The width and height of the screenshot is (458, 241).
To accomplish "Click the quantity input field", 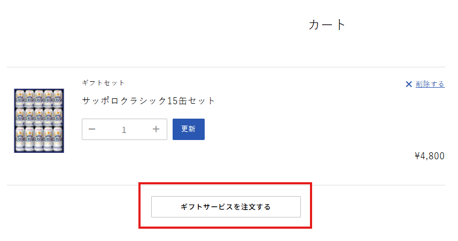I will click(x=124, y=129).
